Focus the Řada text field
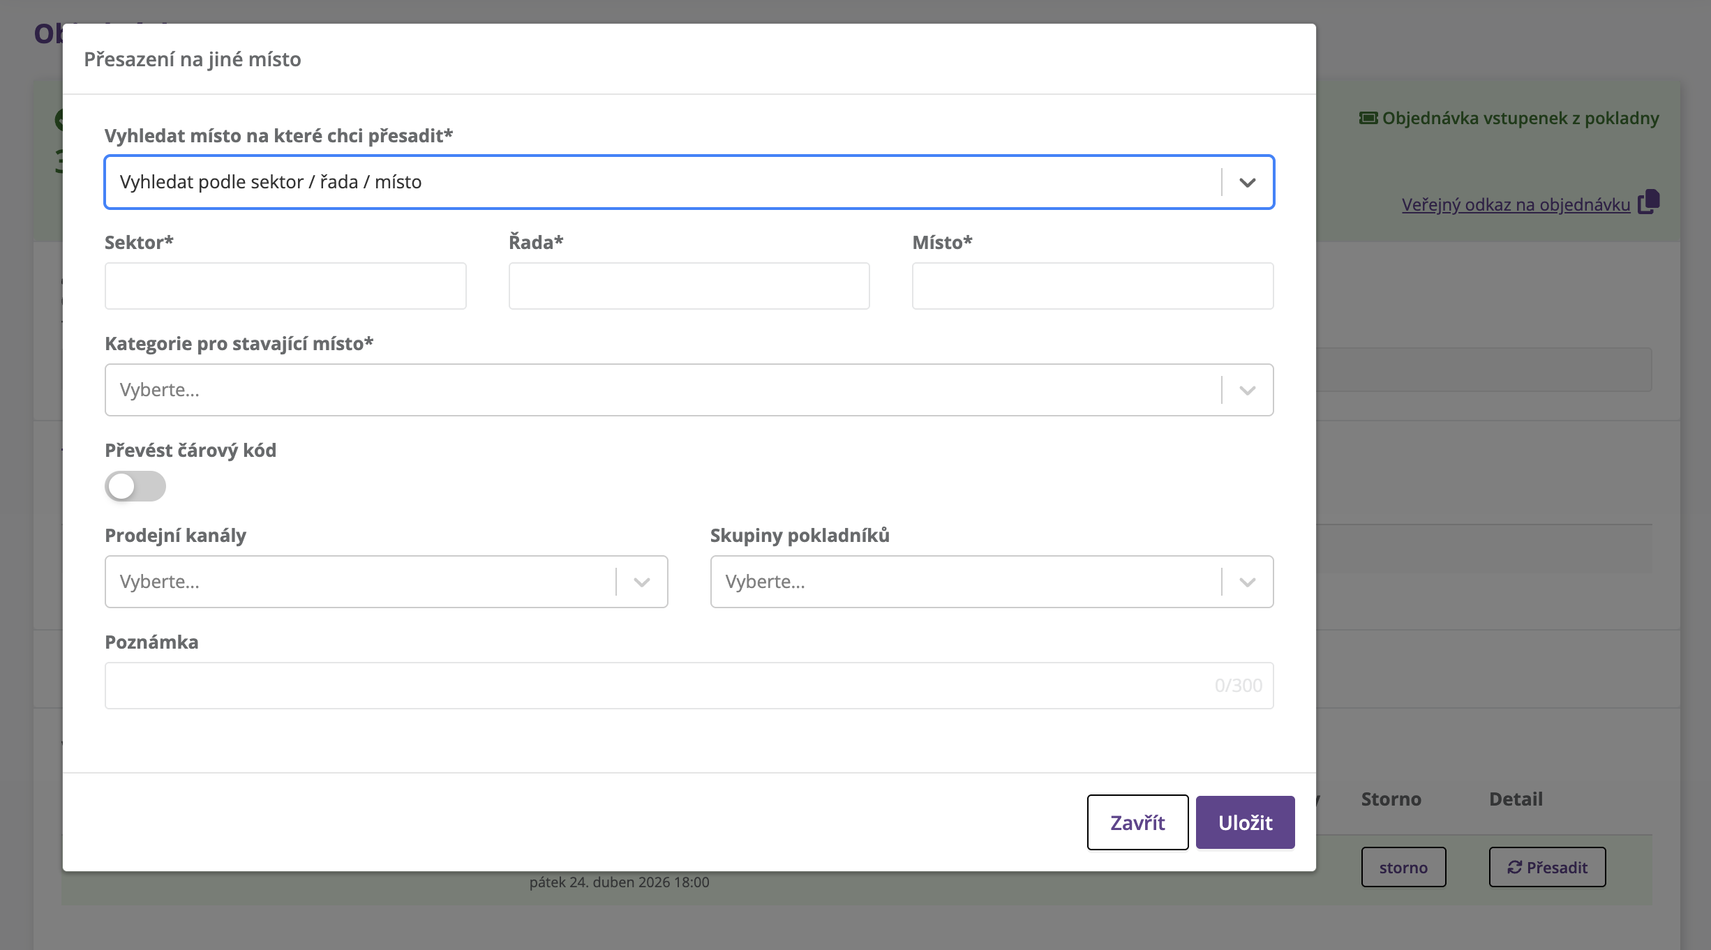The width and height of the screenshot is (1711, 950). [x=689, y=286]
